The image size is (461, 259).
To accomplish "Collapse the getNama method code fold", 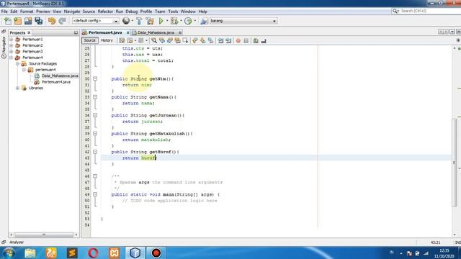I will [95, 97].
